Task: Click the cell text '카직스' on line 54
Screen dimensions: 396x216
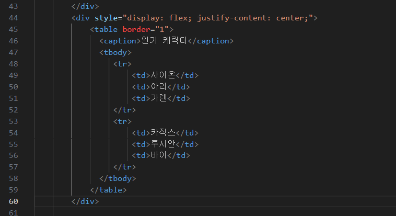Action: point(163,132)
